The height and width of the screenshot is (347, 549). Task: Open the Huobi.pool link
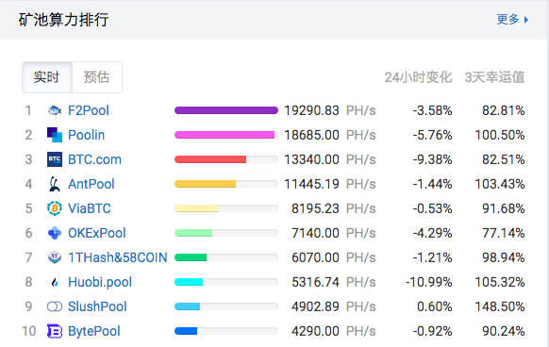click(100, 282)
